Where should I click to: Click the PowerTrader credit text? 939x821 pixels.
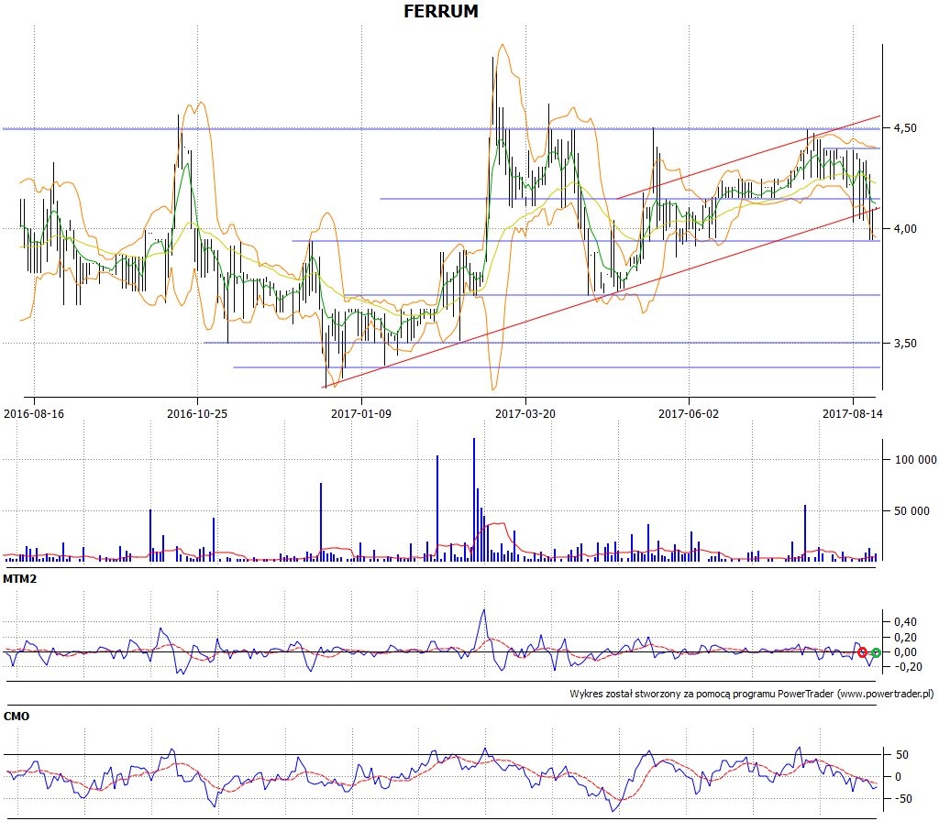point(752,694)
